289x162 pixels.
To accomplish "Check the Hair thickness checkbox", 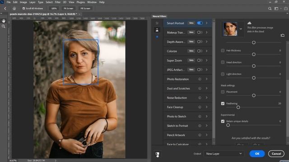I will [x=223, y=50].
